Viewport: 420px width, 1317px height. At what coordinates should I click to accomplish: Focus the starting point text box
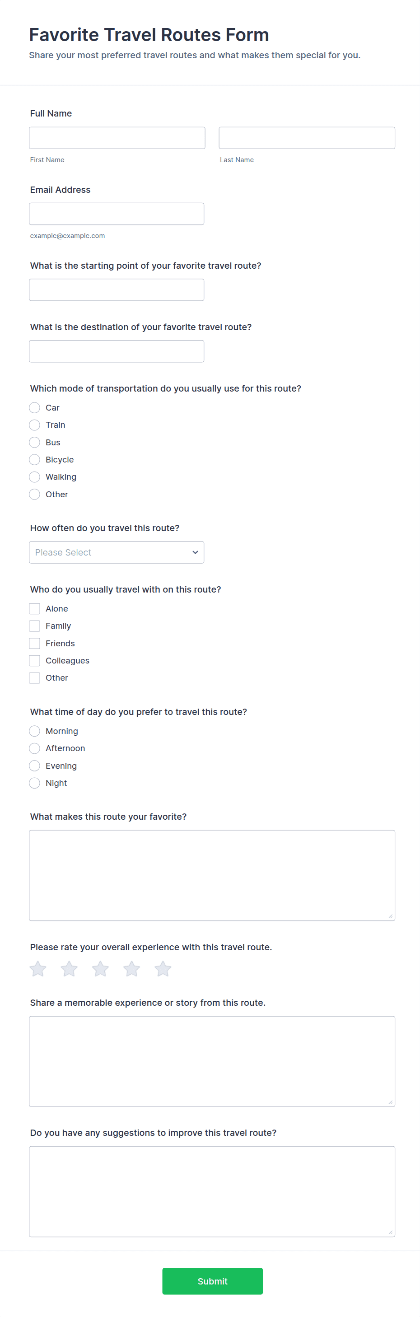pyautogui.click(x=117, y=290)
